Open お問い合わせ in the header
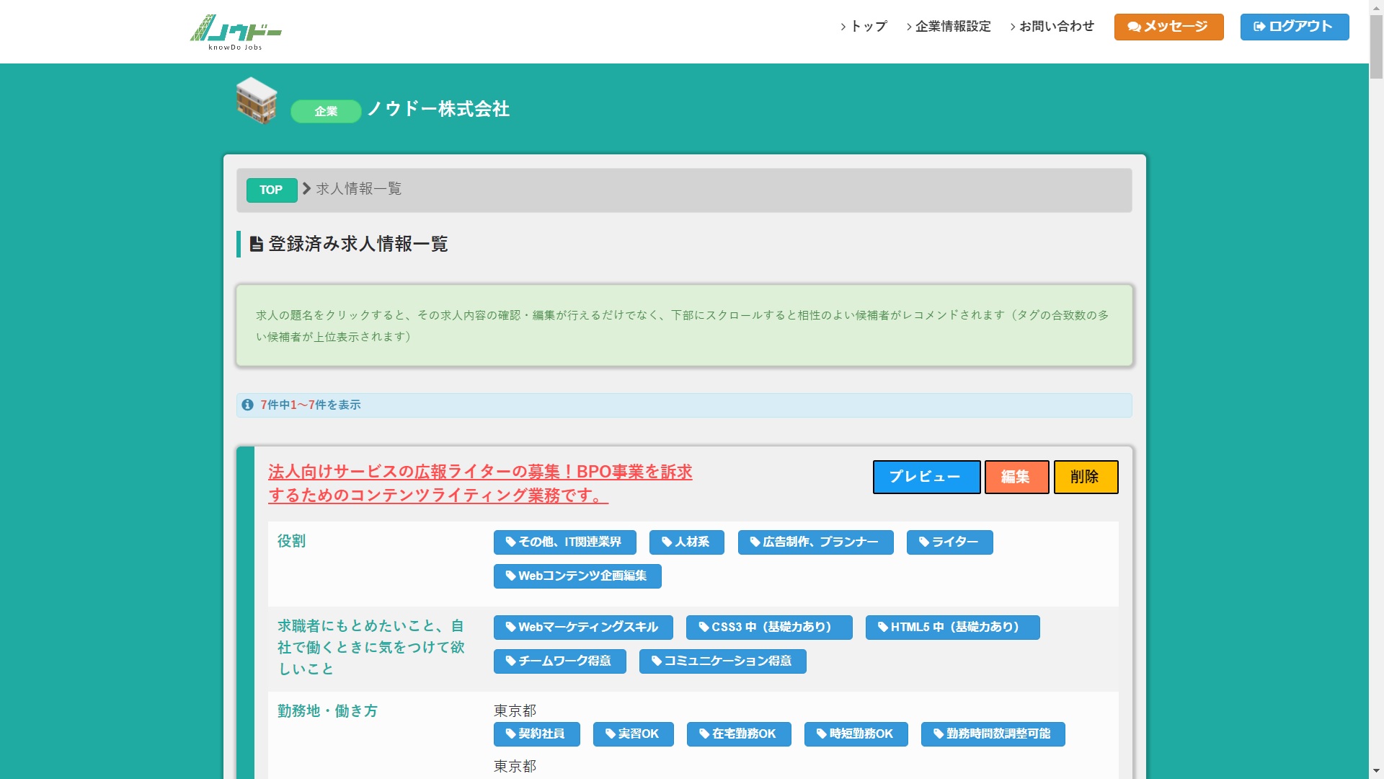 click(1052, 27)
